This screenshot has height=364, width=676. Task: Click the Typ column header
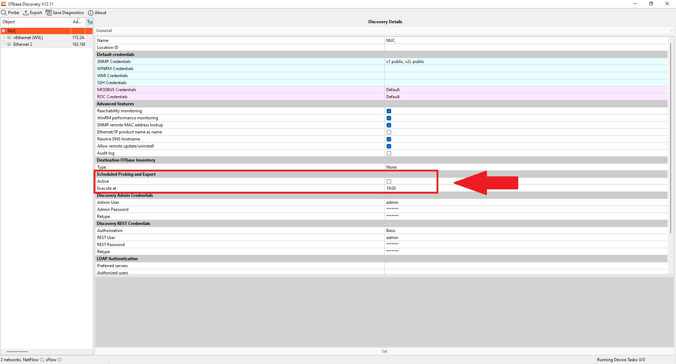coord(89,22)
